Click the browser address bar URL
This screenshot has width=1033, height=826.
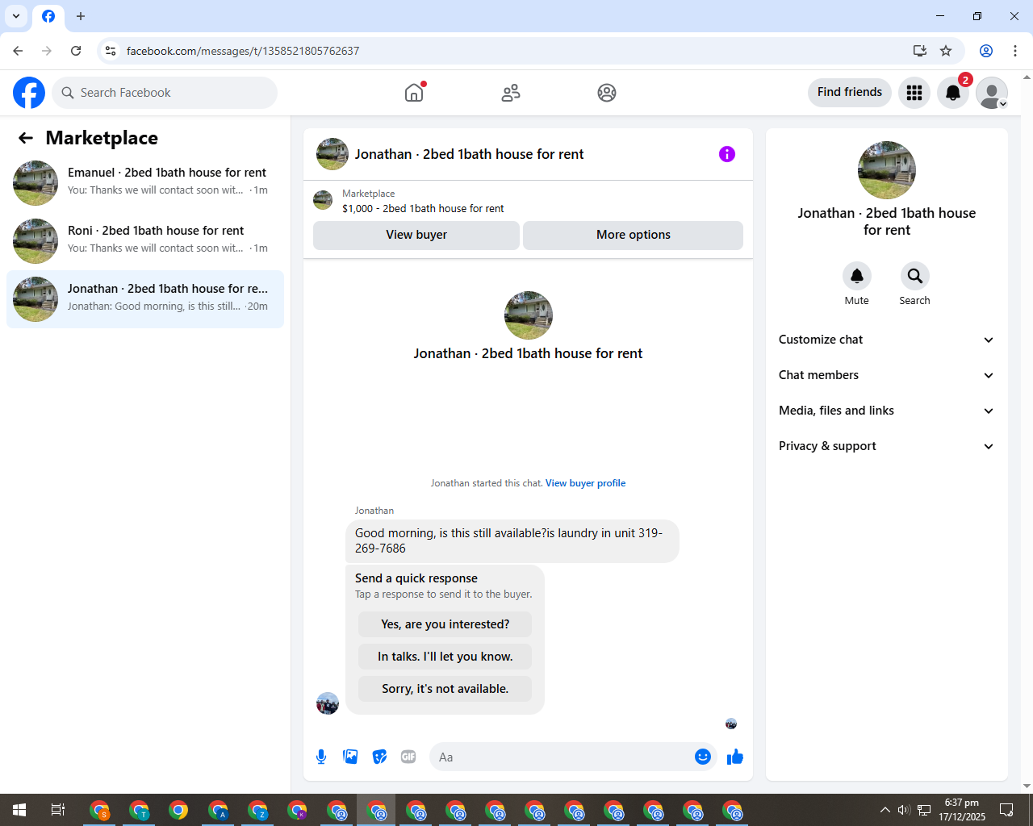(x=243, y=51)
